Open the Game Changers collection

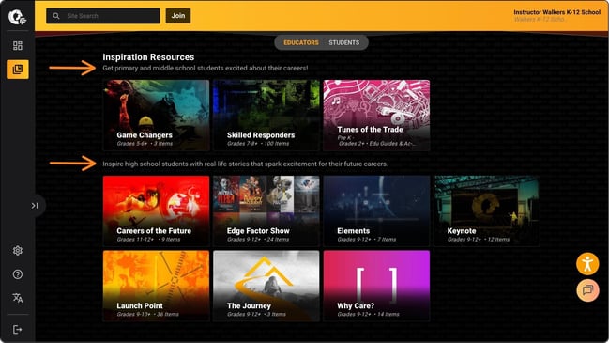(156, 116)
